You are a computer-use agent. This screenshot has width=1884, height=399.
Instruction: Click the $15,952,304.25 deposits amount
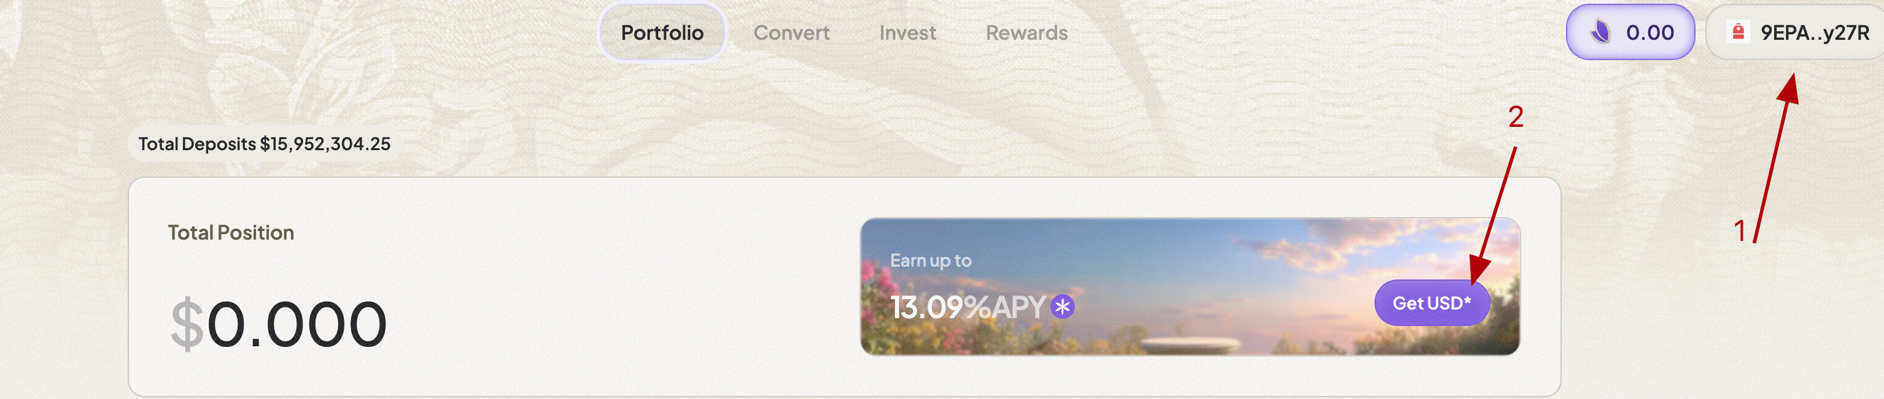coord(325,144)
